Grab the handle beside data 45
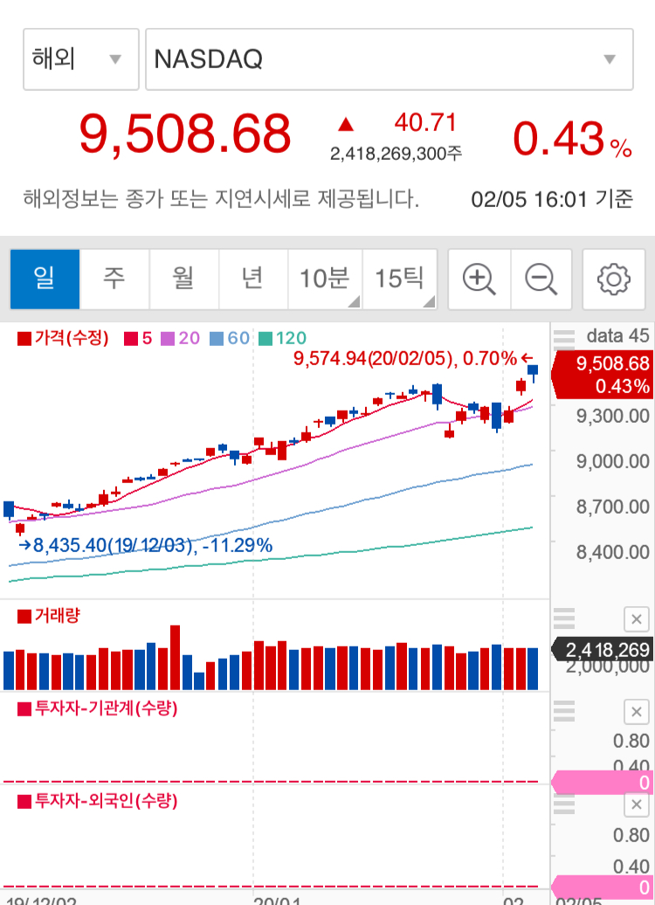Viewport: 655px width, 905px height. (564, 339)
